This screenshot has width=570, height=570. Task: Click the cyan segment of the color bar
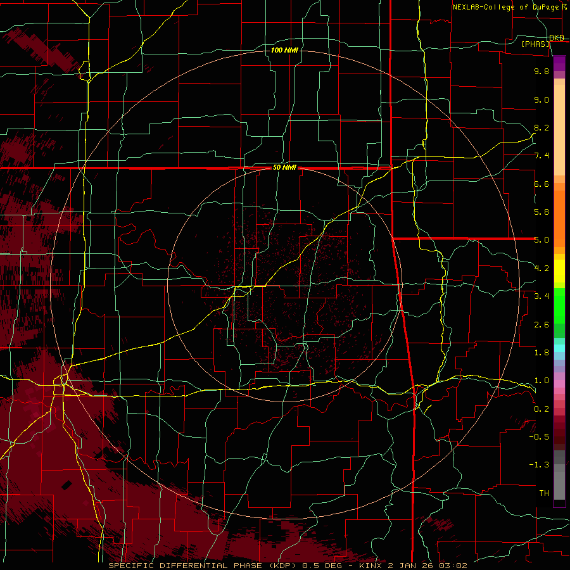coord(559,348)
